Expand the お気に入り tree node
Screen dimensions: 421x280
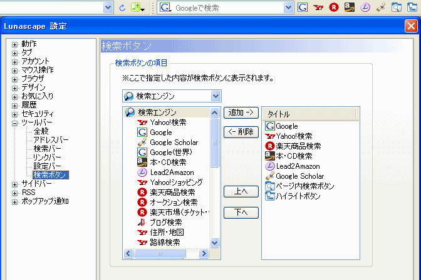click(15, 97)
